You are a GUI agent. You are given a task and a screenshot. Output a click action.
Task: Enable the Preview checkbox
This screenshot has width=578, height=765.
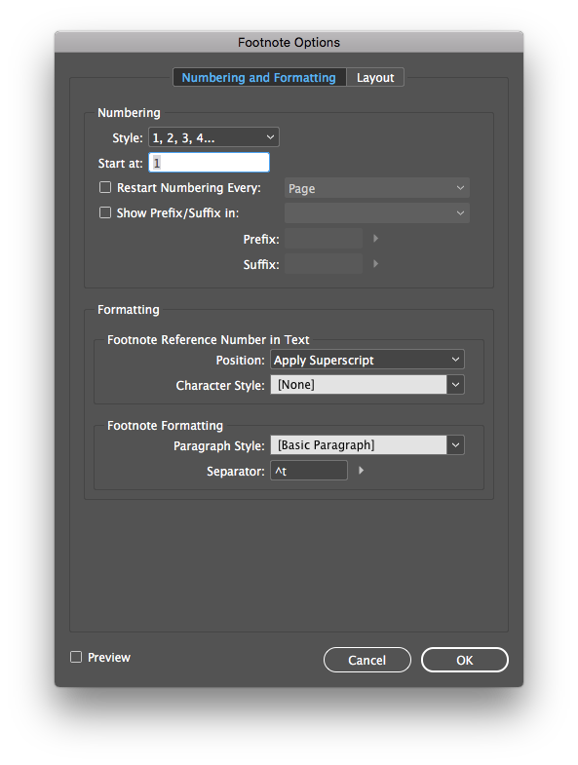pos(76,657)
